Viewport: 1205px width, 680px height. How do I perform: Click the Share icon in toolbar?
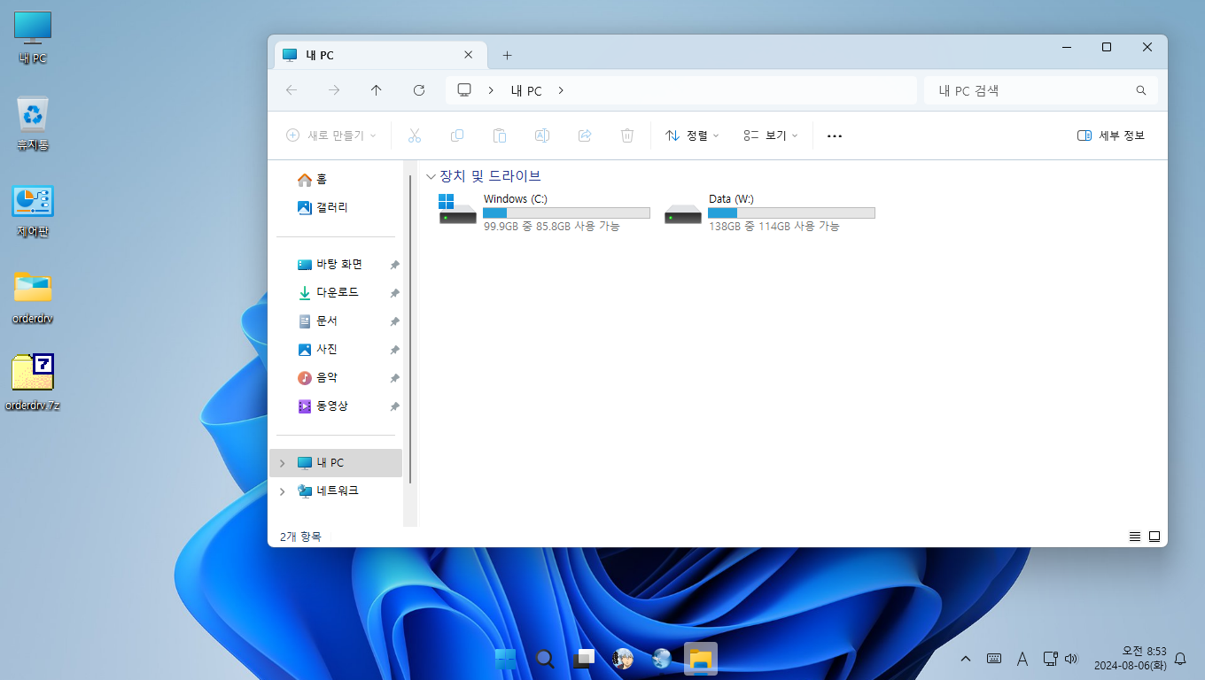585,135
